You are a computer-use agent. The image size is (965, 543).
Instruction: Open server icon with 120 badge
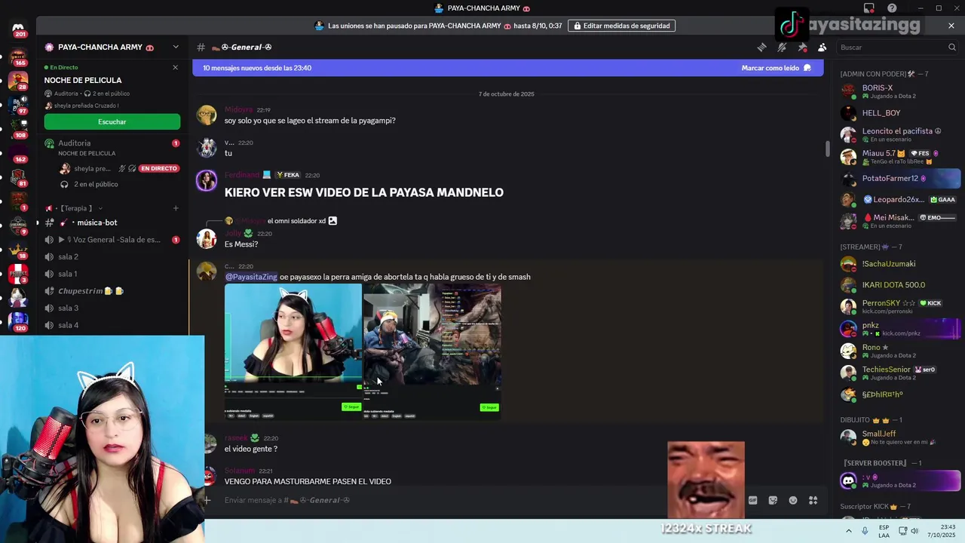(18, 322)
